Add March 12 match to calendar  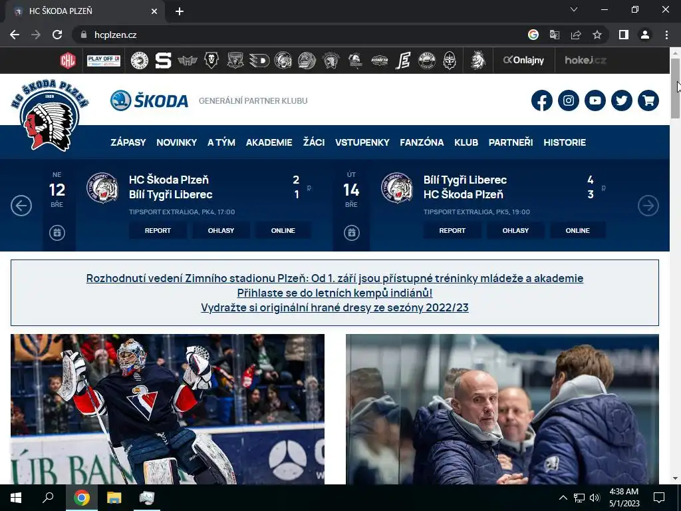coord(57,233)
